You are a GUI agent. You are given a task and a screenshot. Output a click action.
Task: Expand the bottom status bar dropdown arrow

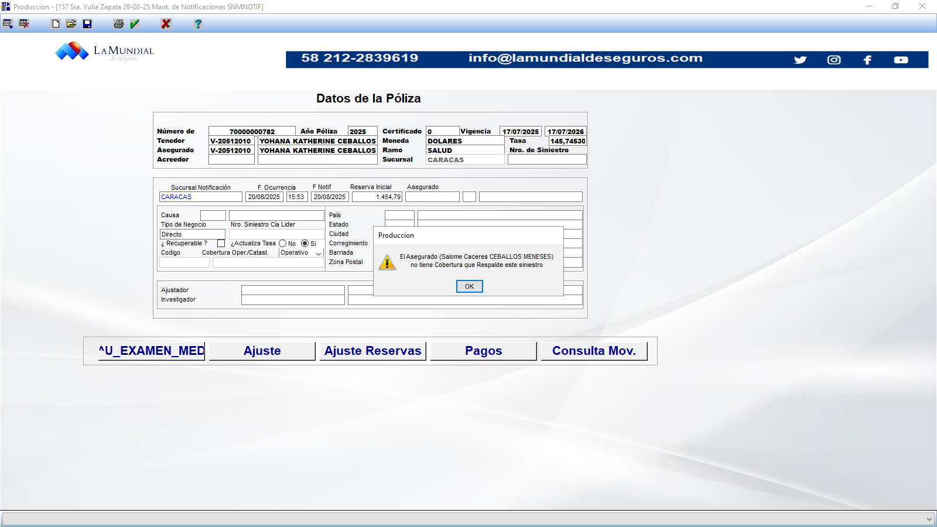929,519
